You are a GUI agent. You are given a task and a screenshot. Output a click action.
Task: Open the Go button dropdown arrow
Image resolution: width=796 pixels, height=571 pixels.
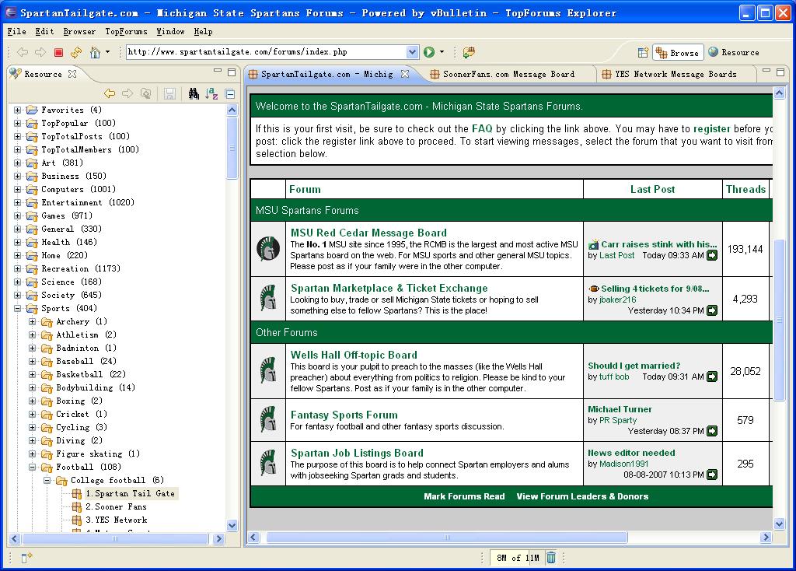tap(442, 52)
